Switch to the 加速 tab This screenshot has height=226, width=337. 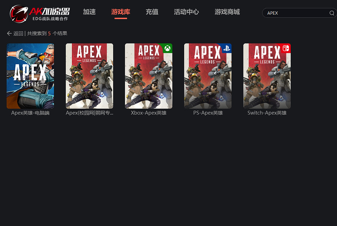click(89, 11)
